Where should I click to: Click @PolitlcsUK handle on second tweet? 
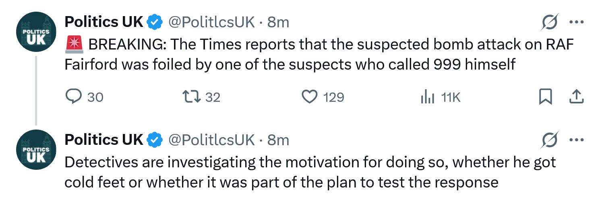coord(211,140)
